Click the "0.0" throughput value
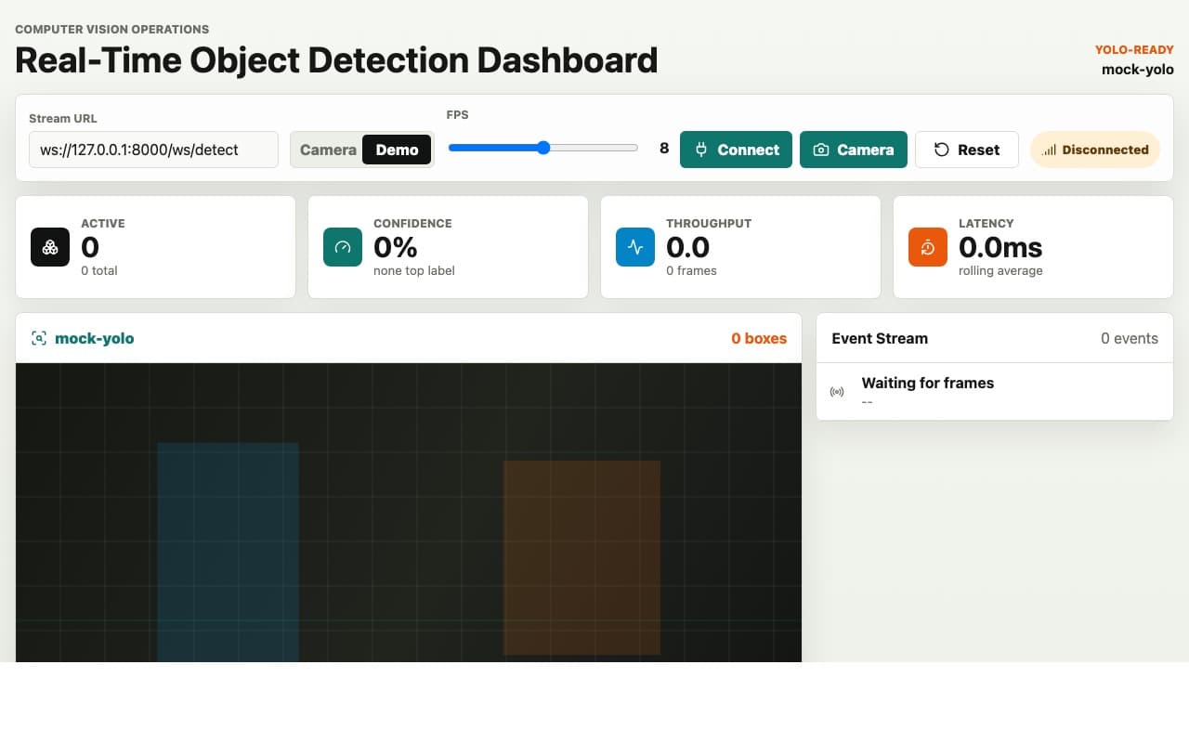Screen dimensions: 1189x743 coord(688,247)
